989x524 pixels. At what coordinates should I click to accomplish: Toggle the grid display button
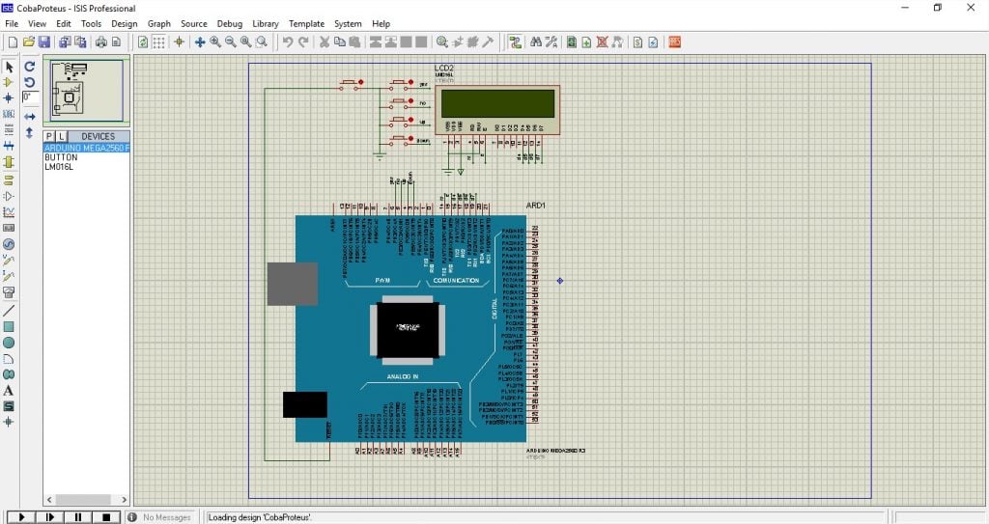coord(158,42)
